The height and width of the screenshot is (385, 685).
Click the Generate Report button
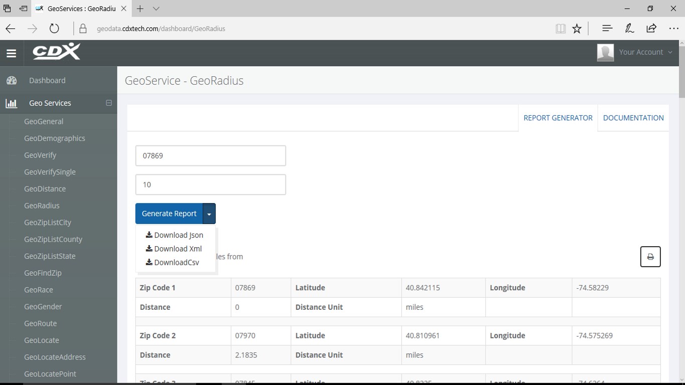pos(169,214)
